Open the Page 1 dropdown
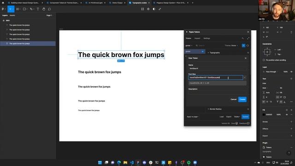Screen dimensions: 295x166 coord(49,15)
